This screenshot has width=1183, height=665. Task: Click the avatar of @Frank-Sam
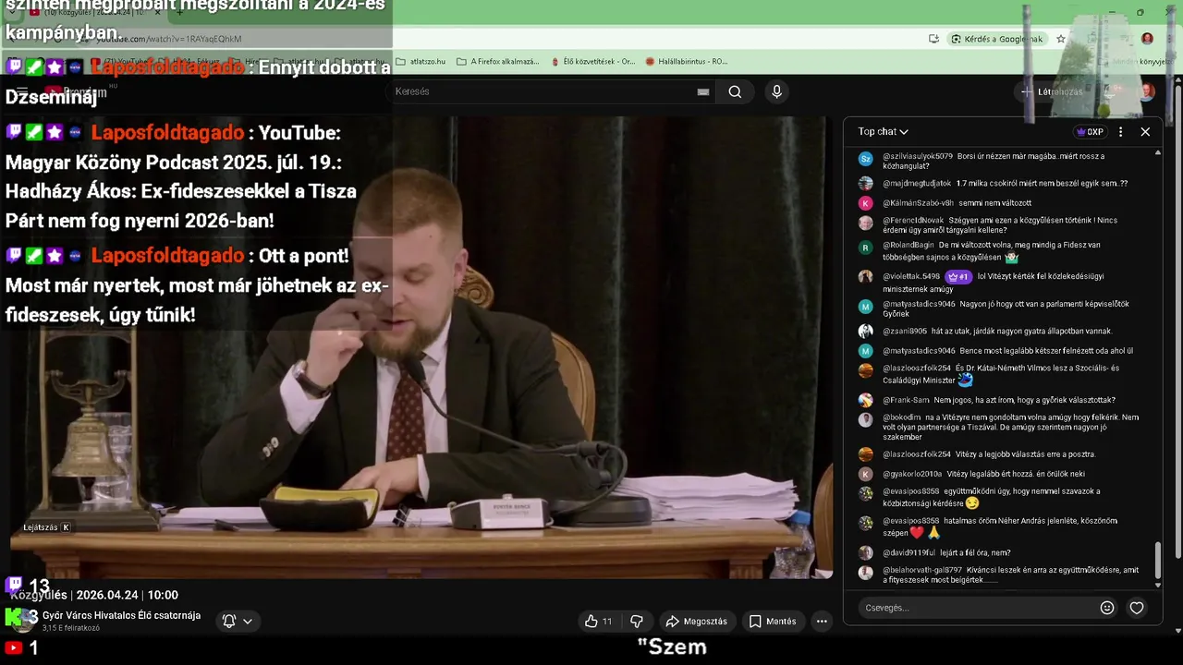click(x=866, y=401)
